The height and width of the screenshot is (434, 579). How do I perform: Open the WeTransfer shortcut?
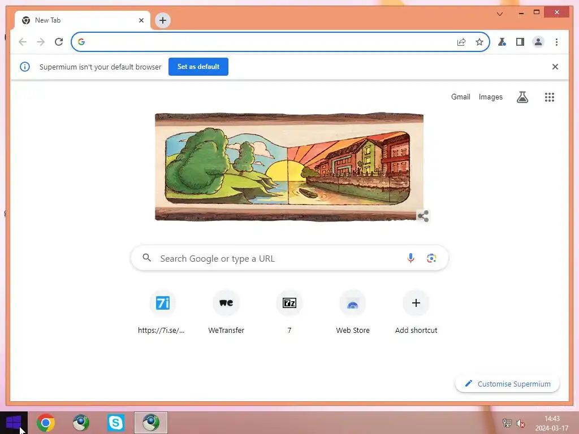[226, 312]
